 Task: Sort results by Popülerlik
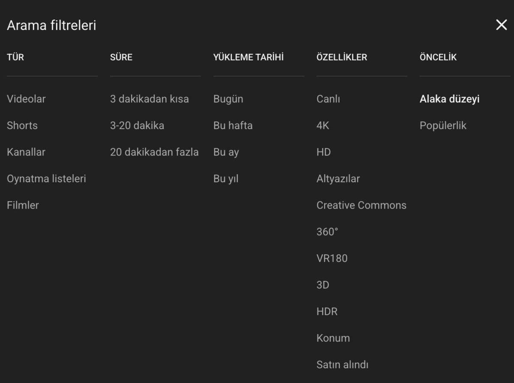coord(442,126)
